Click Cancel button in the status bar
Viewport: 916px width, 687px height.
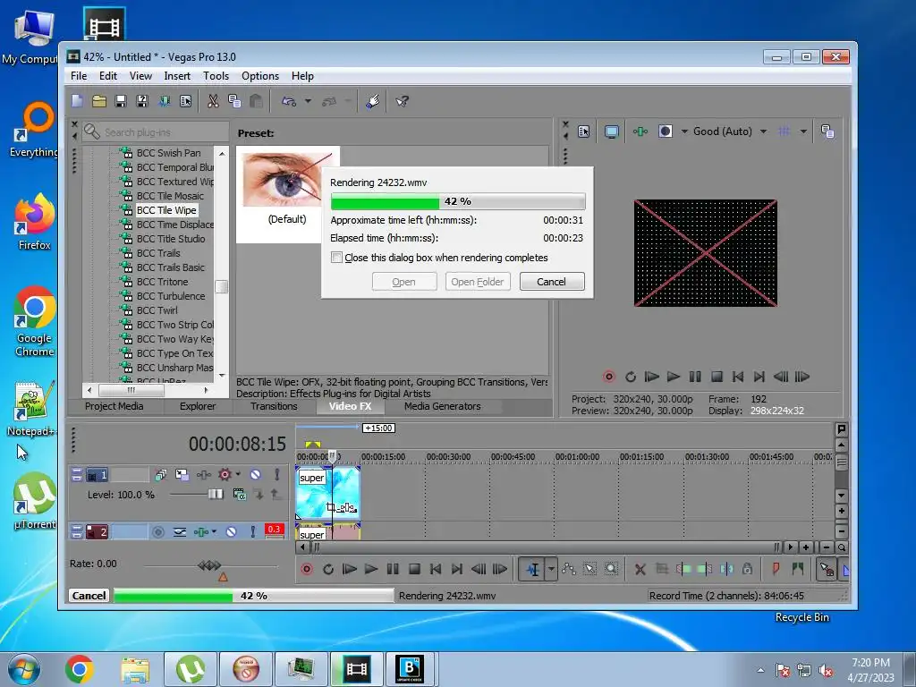click(89, 595)
